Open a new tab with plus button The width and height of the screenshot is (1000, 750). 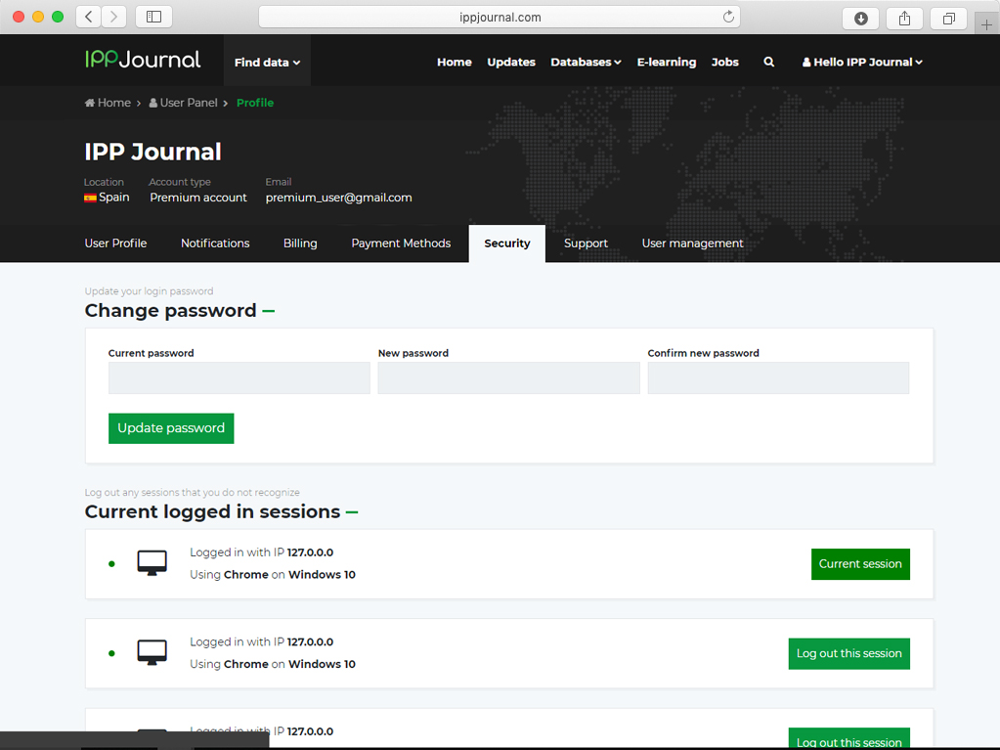click(986, 24)
